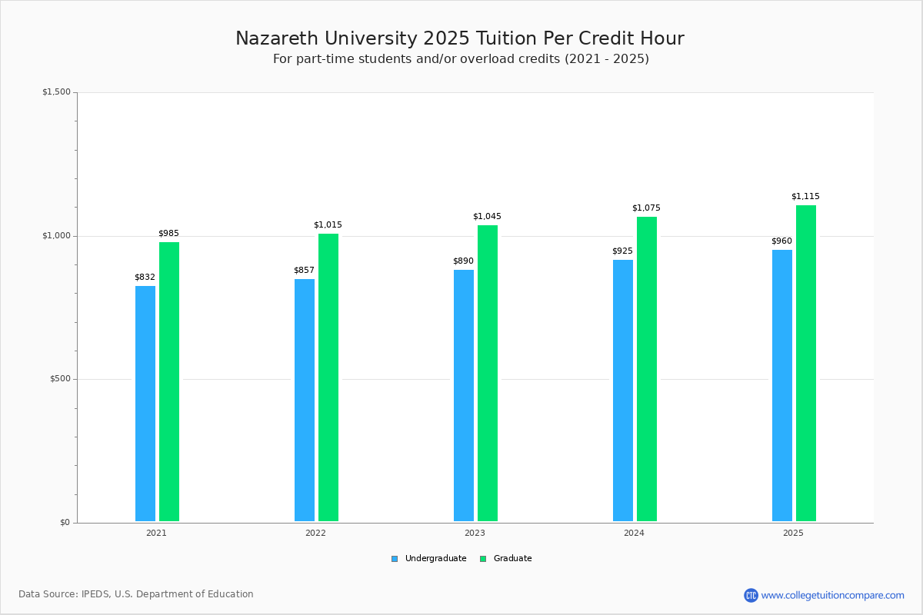This screenshot has height=615, width=923.
Task: Select the 2023 label on the x-axis
Action: (x=474, y=532)
